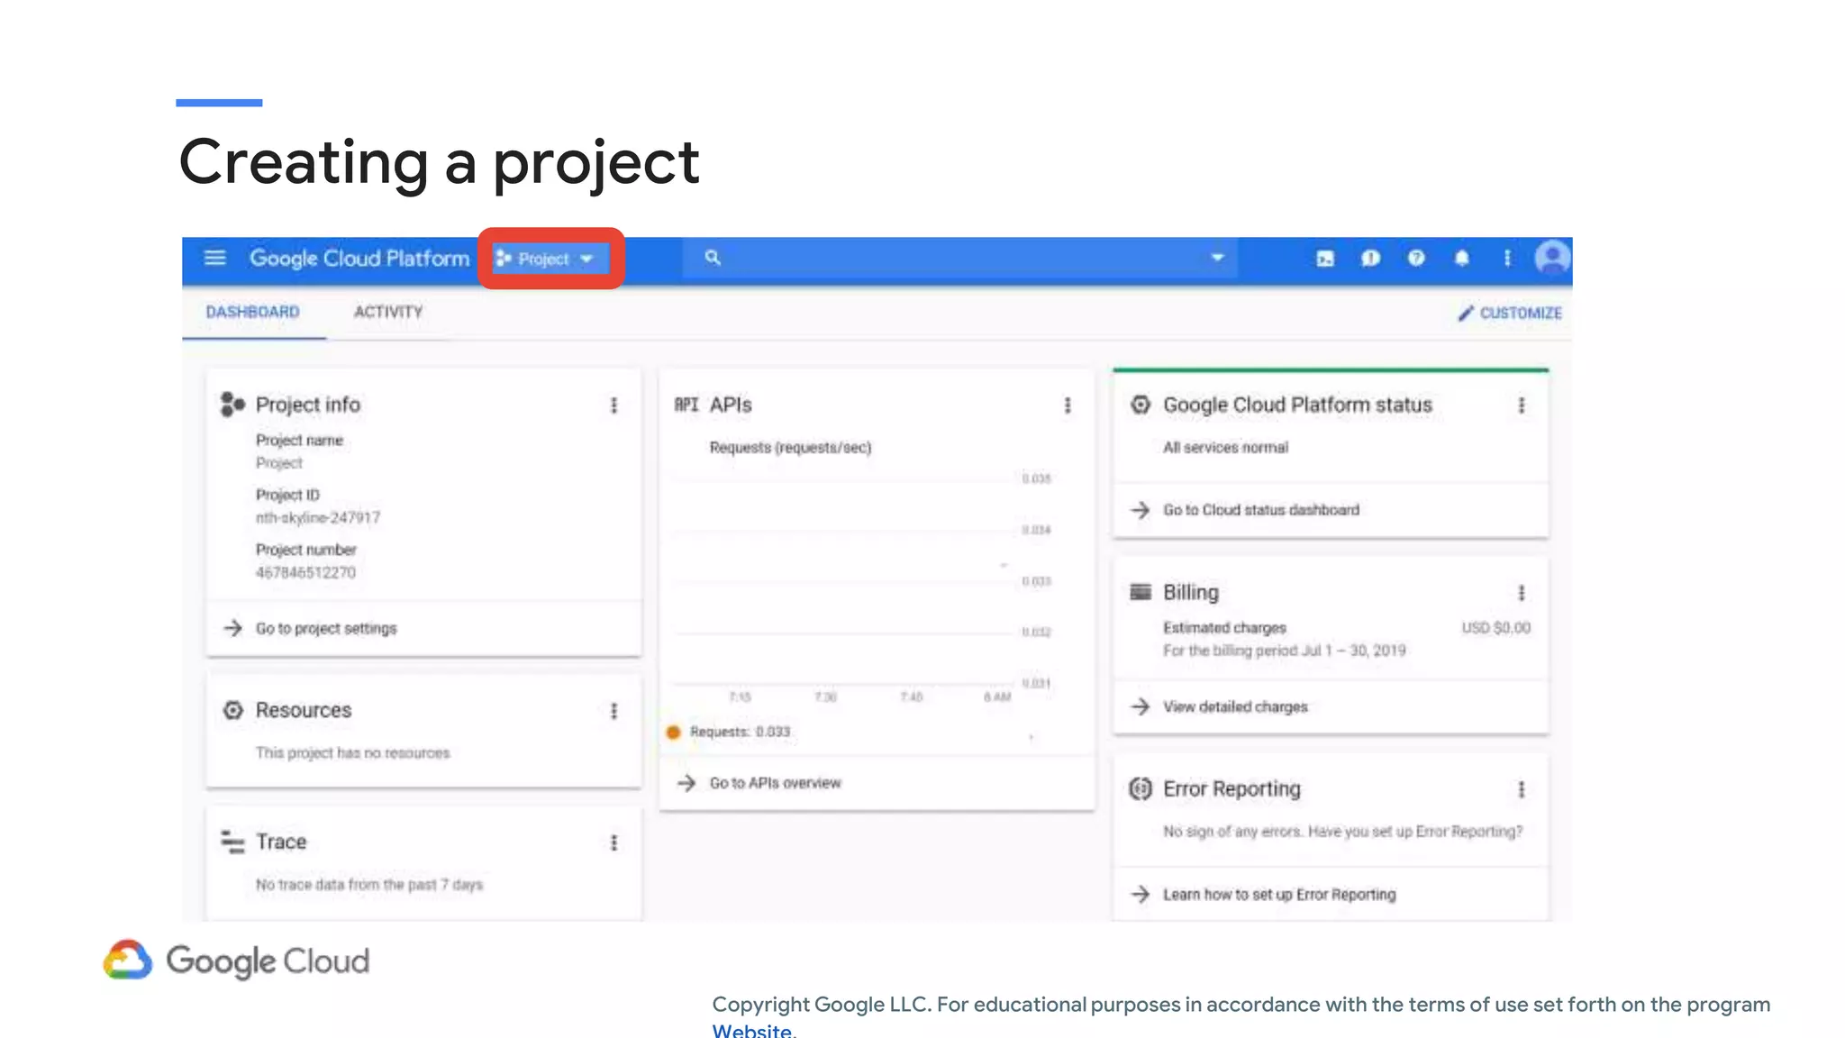Show notifications bell
The height and width of the screenshot is (1038, 1845).
coord(1461,259)
